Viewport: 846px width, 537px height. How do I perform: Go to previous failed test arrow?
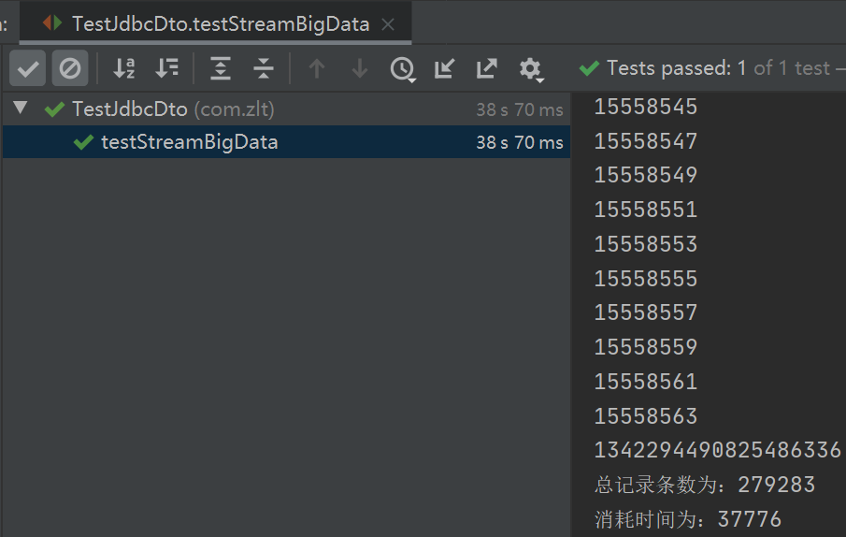click(x=317, y=68)
